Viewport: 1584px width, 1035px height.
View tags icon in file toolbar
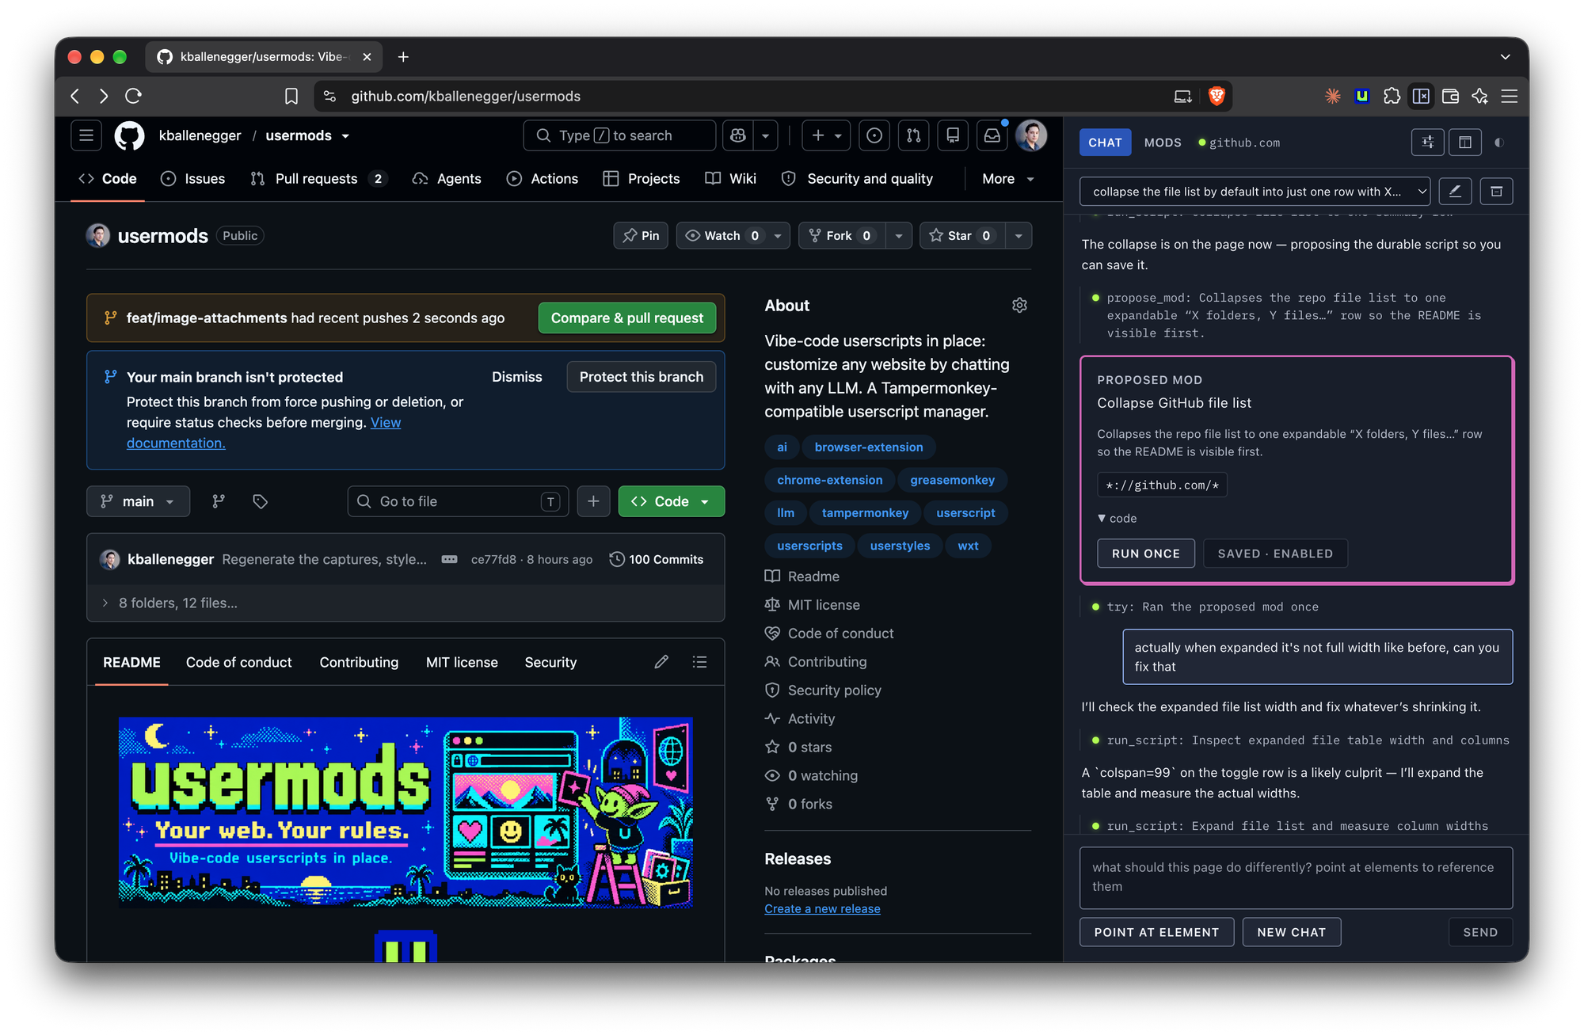[x=260, y=501]
